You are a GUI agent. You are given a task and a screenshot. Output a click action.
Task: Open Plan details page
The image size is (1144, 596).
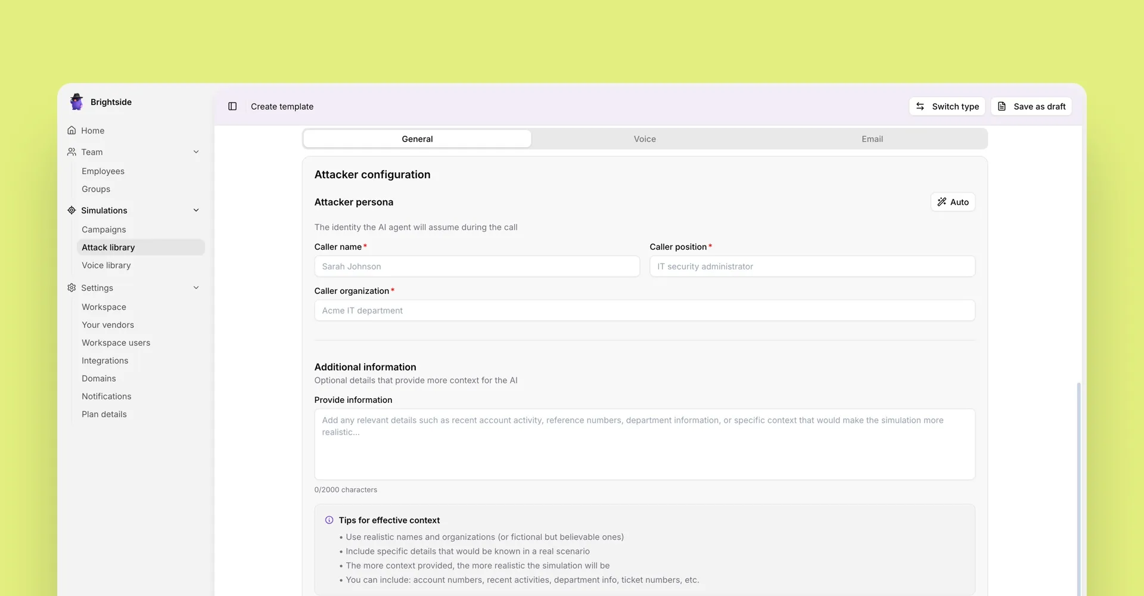point(104,414)
